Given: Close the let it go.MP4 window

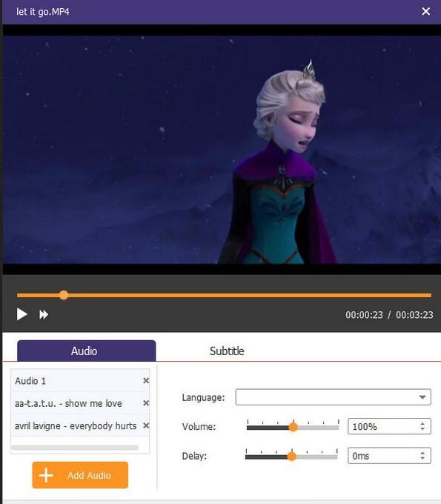Looking at the screenshot, I should click(x=426, y=12).
